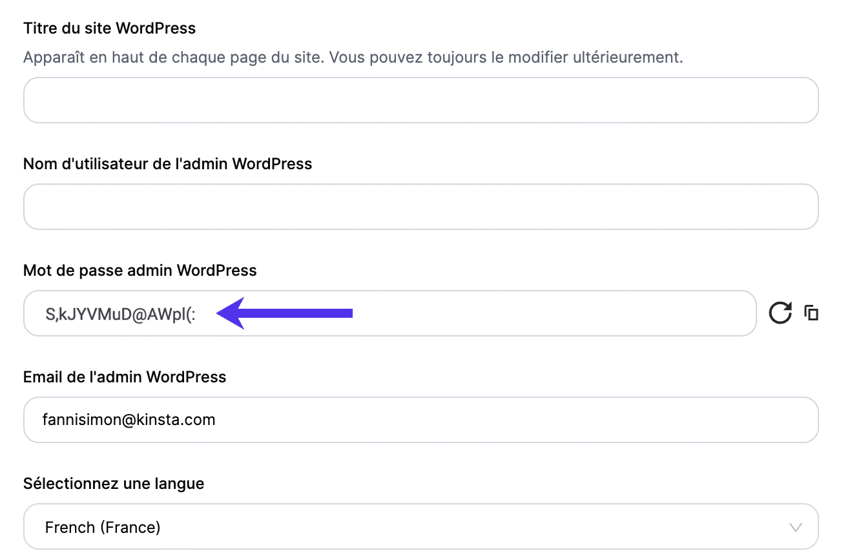Click the "Mot de passe admin WordPress" label
This screenshot has height=560, width=841.
click(x=140, y=271)
